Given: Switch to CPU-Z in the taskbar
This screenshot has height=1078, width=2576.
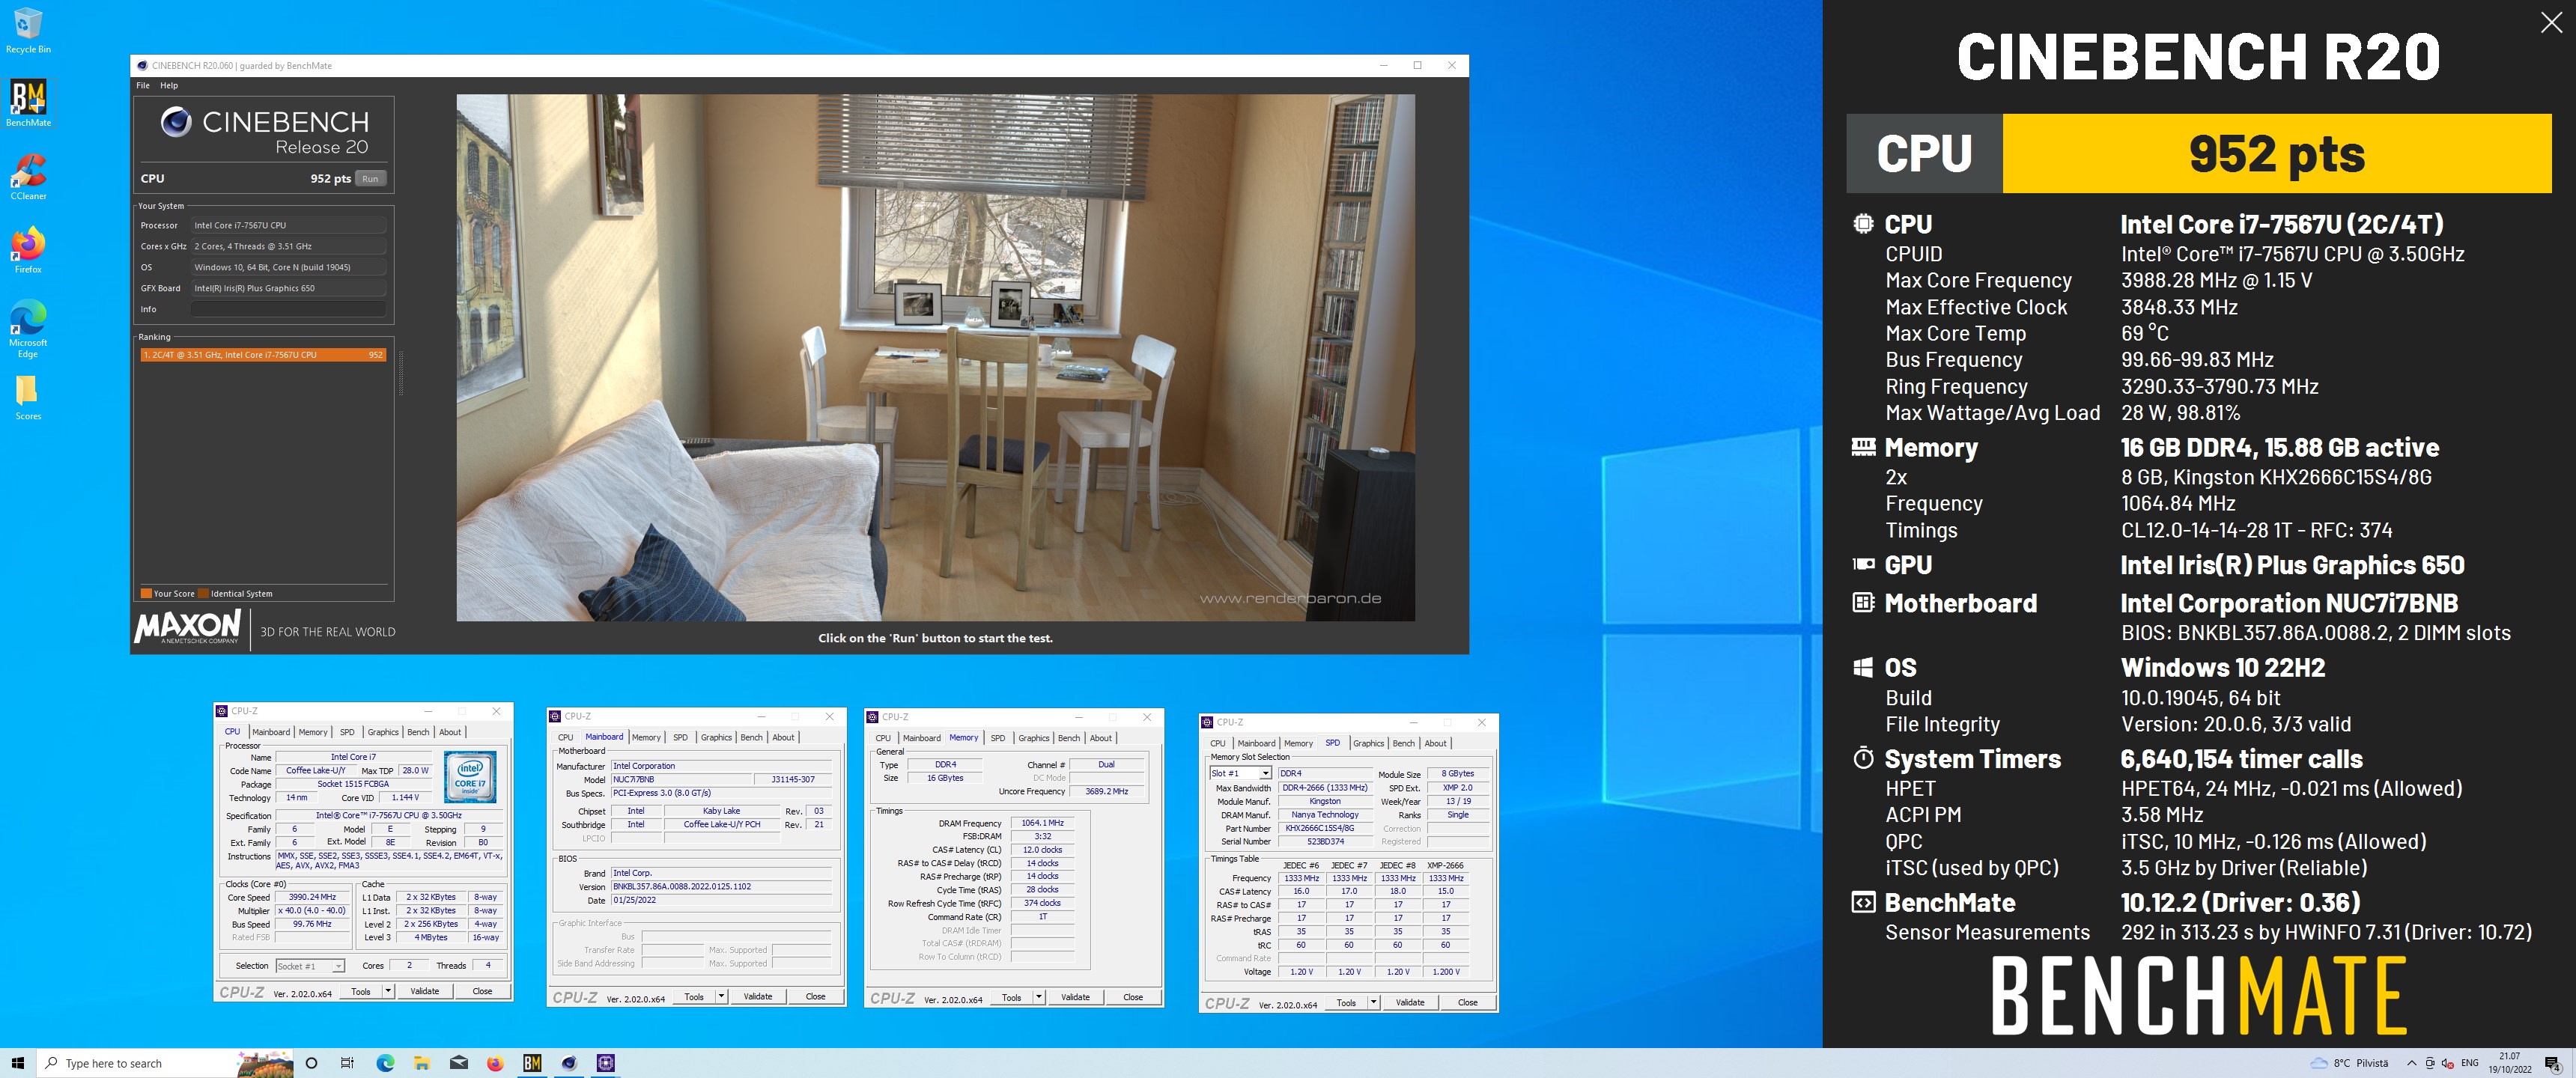Looking at the screenshot, I should [605, 1063].
